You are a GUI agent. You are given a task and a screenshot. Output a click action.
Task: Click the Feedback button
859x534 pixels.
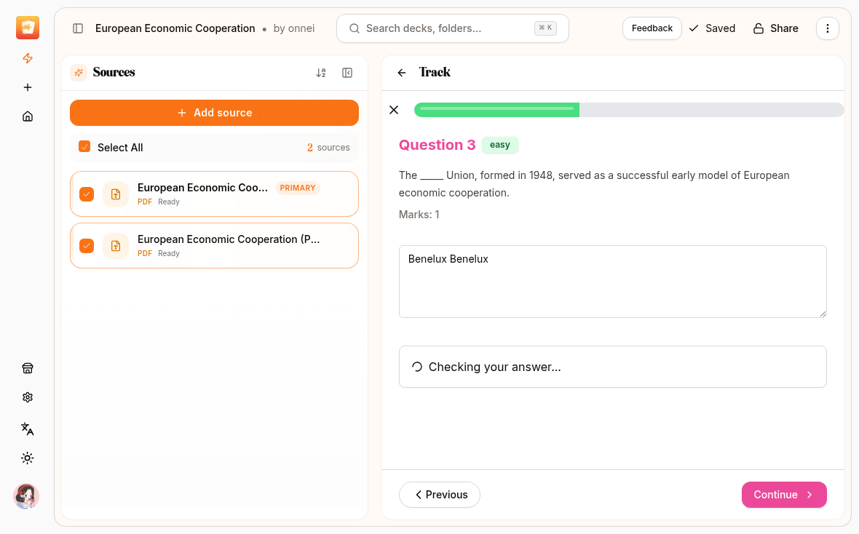(x=652, y=28)
